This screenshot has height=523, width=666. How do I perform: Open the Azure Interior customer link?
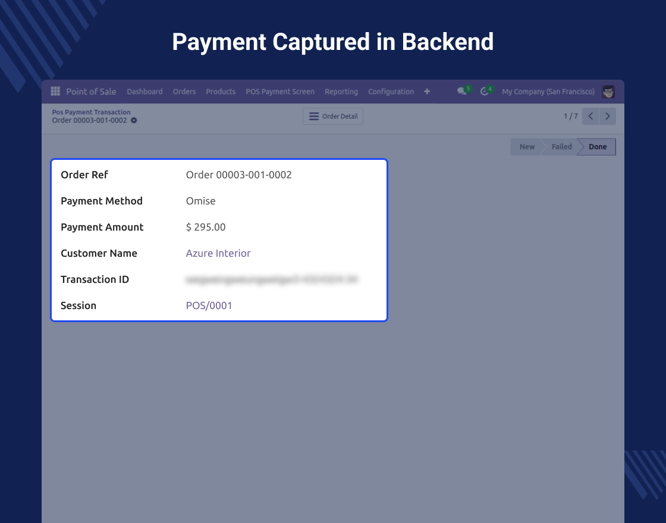point(218,253)
